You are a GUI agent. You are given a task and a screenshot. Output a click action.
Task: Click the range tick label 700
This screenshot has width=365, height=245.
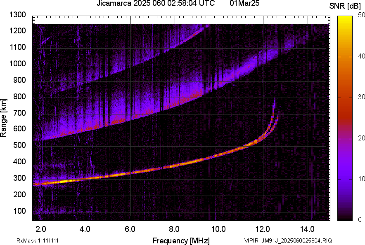tap(19, 113)
